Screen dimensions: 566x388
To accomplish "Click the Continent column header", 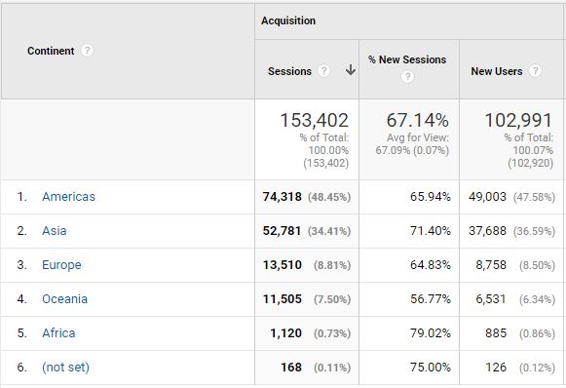I will 51,51.
